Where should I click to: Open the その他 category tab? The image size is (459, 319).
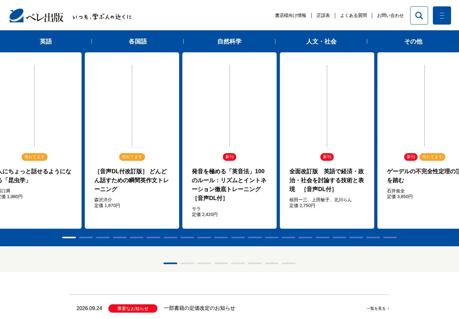(413, 41)
